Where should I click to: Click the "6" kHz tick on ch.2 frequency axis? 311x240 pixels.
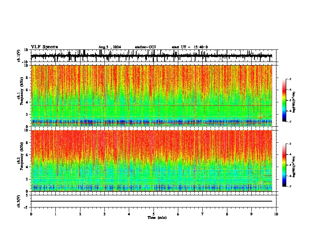point(27,155)
